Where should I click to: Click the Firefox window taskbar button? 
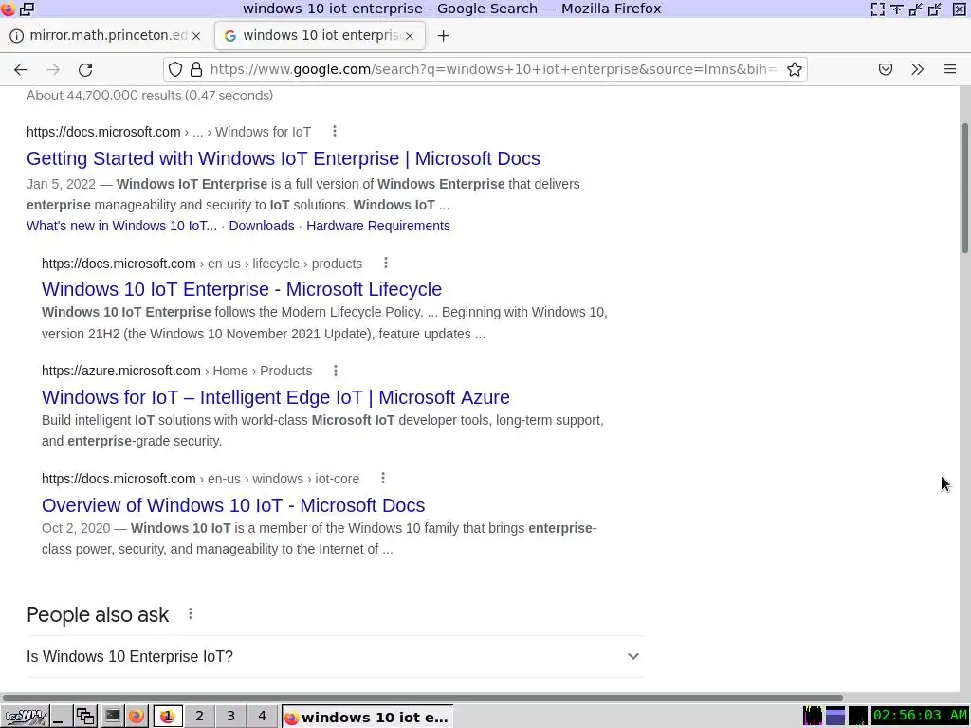click(367, 717)
